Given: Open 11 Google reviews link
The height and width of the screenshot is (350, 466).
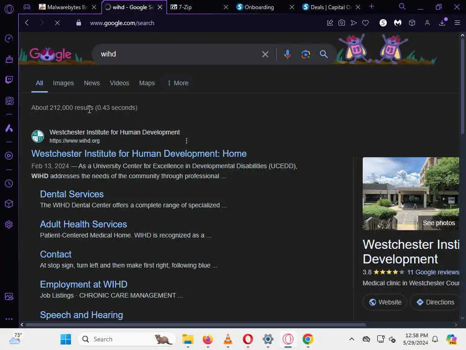Looking at the screenshot, I should [433, 272].
